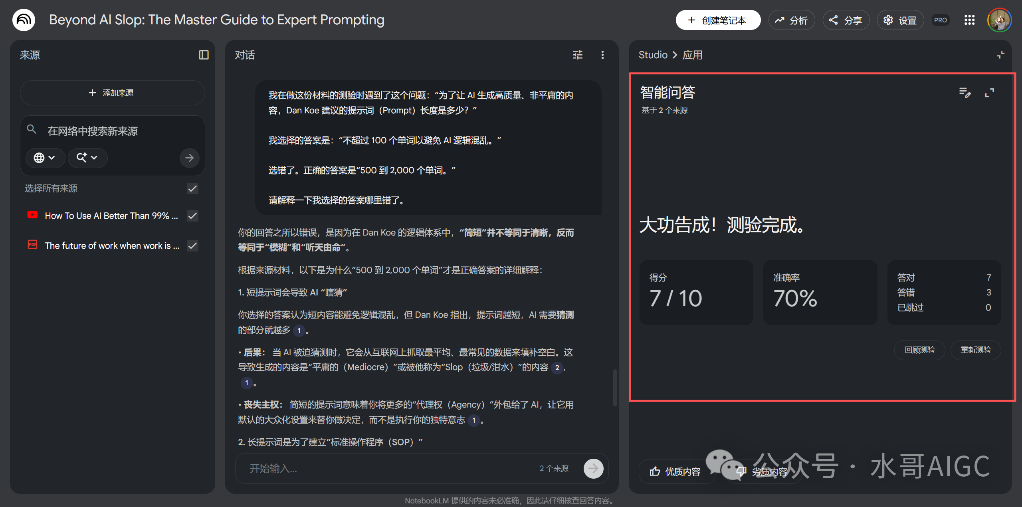Collapse the 来源 sources panel icon
The image size is (1022, 507).
coord(204,55)
